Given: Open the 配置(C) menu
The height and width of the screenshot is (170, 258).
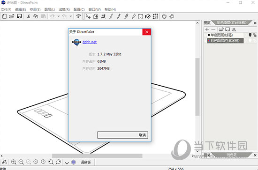Looking at the screenshot, I should click(x=79, y=9).
